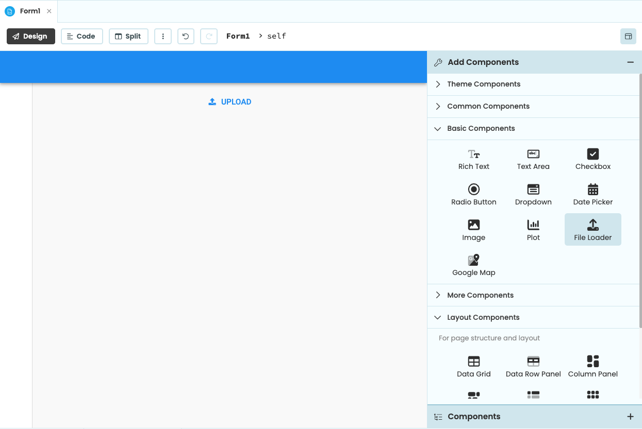
Task: Collapse the Basic Components section
Action: click(481, 128)
